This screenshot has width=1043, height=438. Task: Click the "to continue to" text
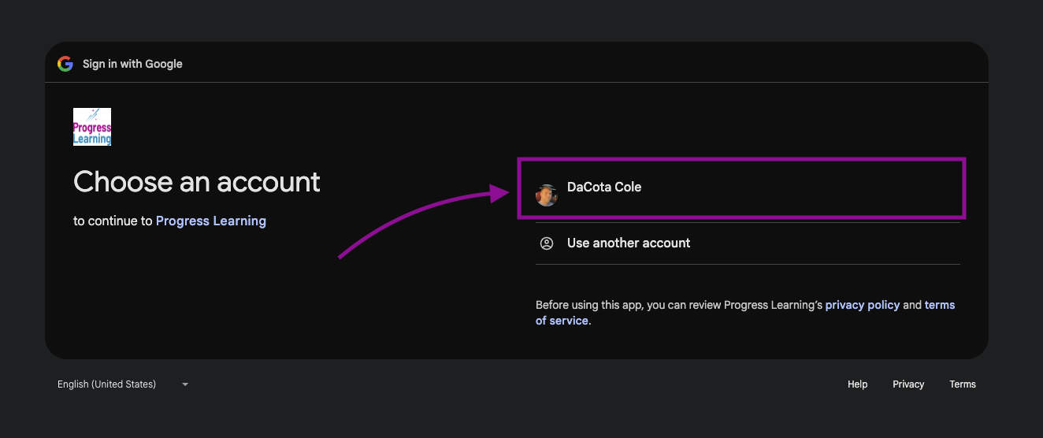[x=113, y=221]
